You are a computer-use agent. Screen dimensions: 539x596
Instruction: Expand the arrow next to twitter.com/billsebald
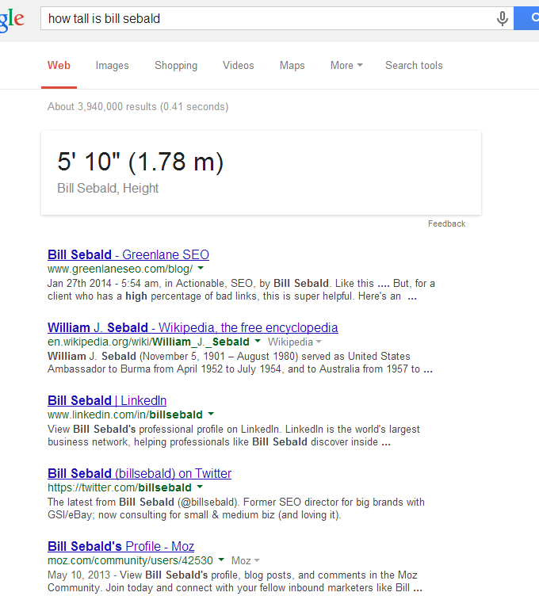[x=200, y=487]
